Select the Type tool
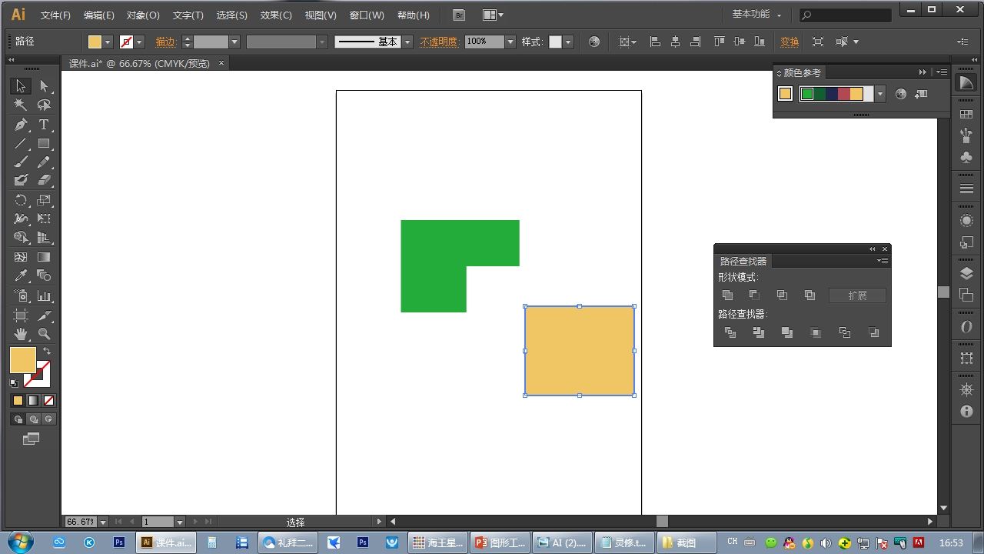This screenshot has height=554, width=984. [44, 125]
